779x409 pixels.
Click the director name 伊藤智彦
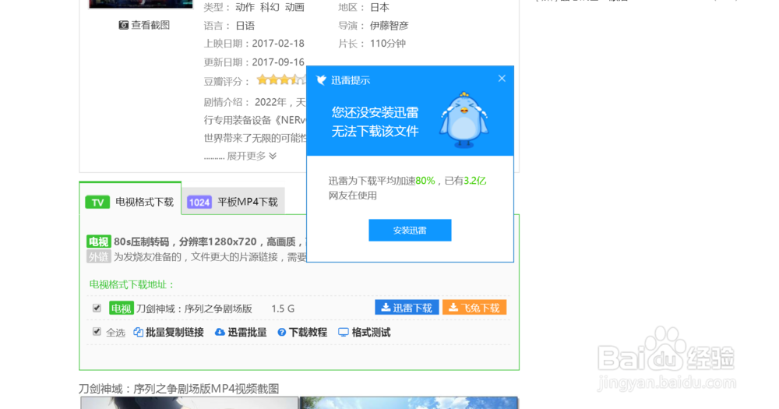point(389,26)
